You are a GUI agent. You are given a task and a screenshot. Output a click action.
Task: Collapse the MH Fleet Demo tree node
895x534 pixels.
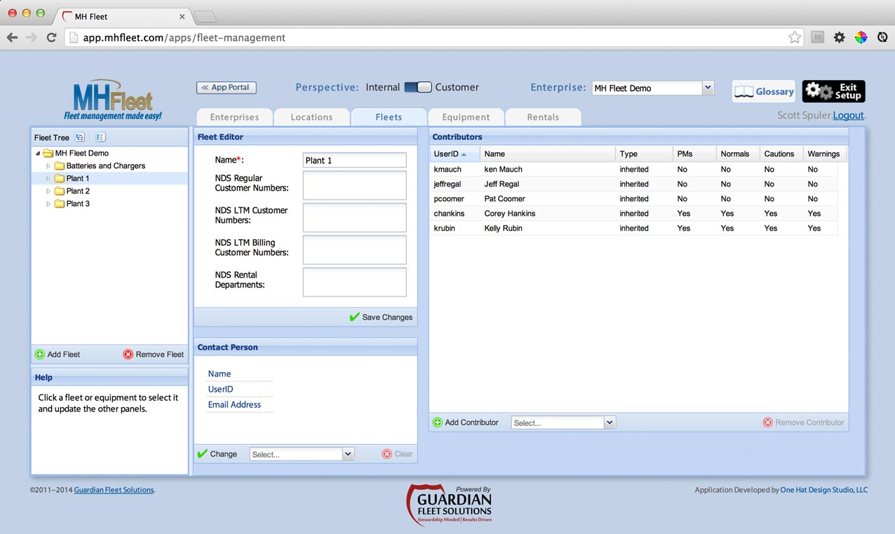[x=38, y=153]
